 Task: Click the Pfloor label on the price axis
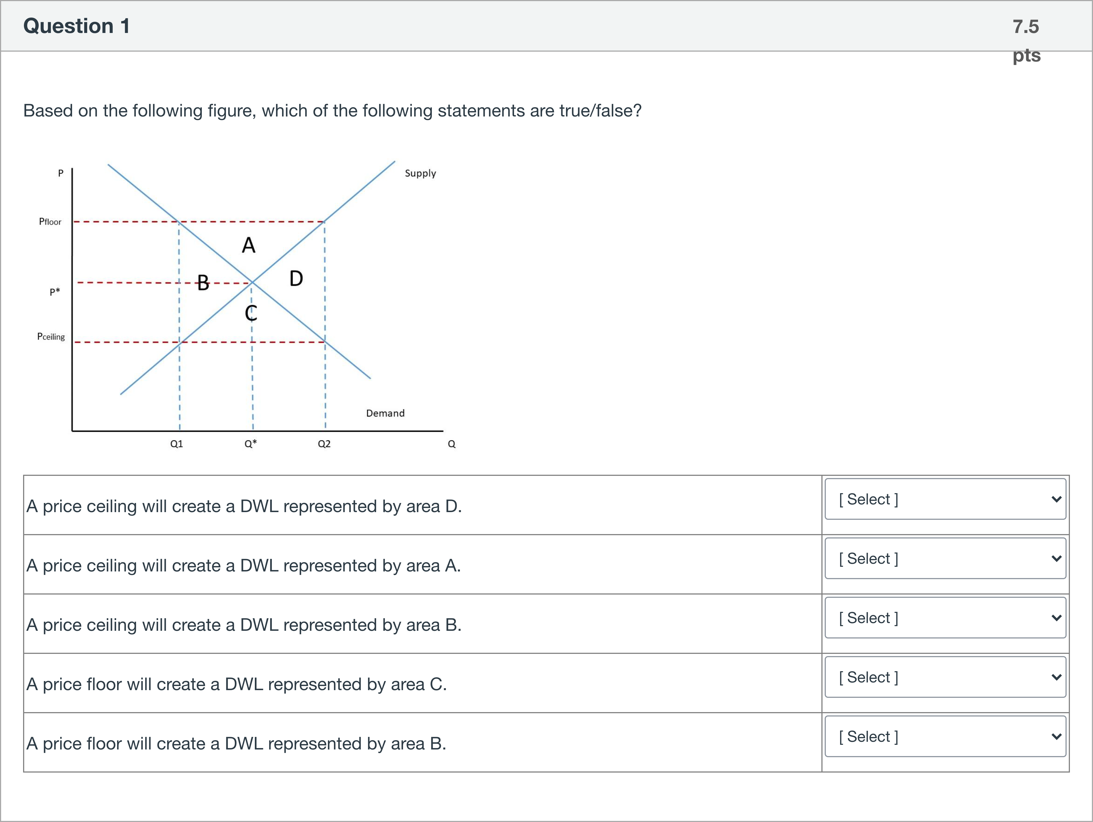(50, 222)
